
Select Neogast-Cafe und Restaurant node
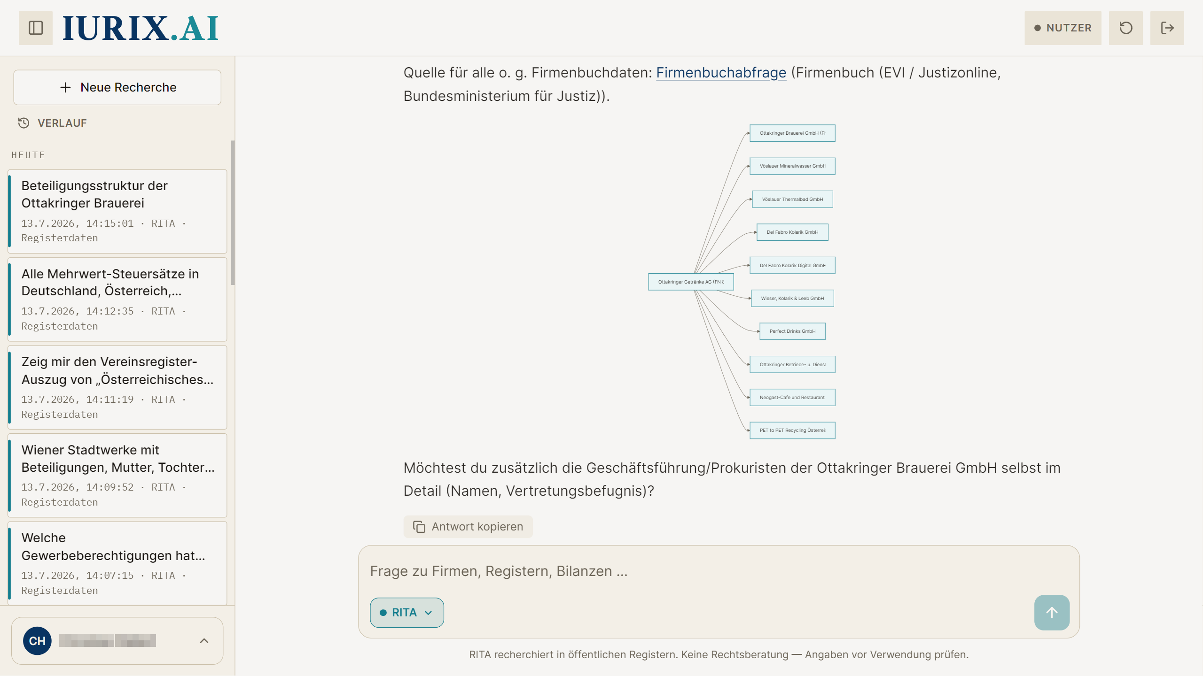(792, 397)
